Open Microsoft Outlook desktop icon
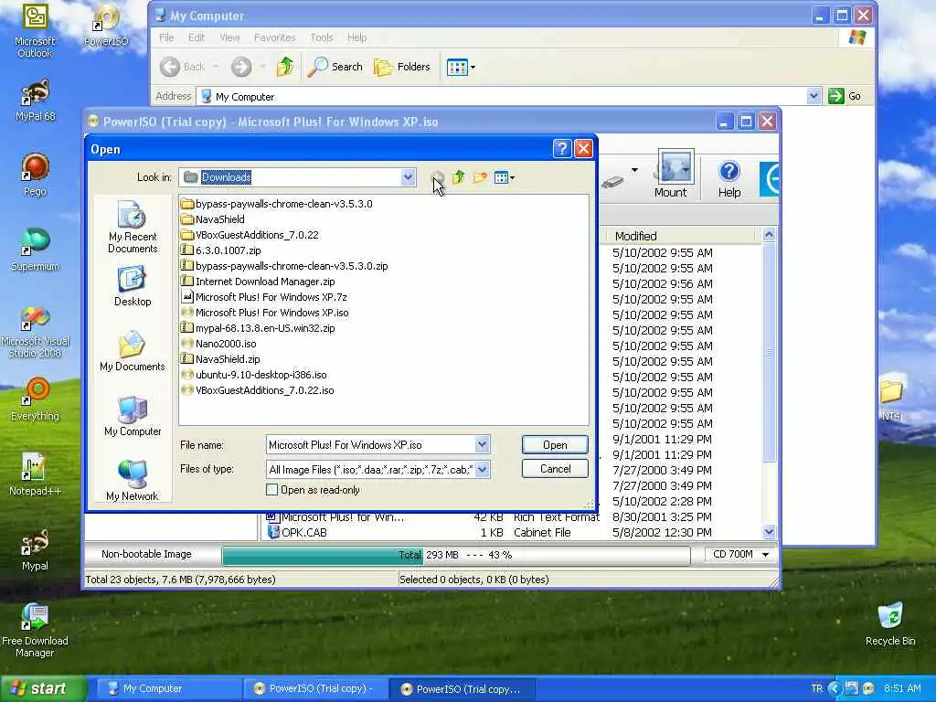The height and width of the screenshot is (702, 936). click(35, 30)
